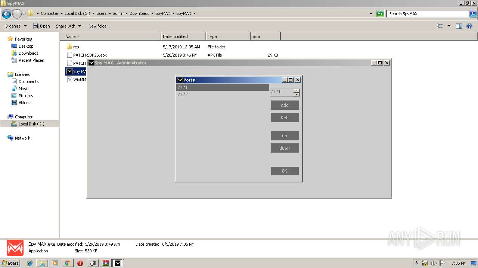Open the Share with menu
The image size is (478, 268).
pos(68,26)
